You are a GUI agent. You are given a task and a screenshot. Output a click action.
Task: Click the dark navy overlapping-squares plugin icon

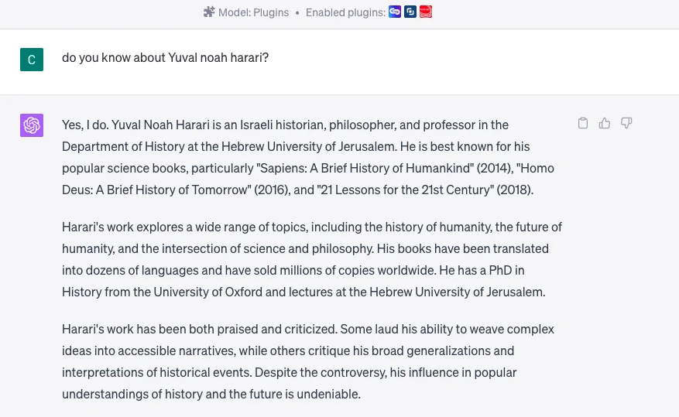coord(410,12)
